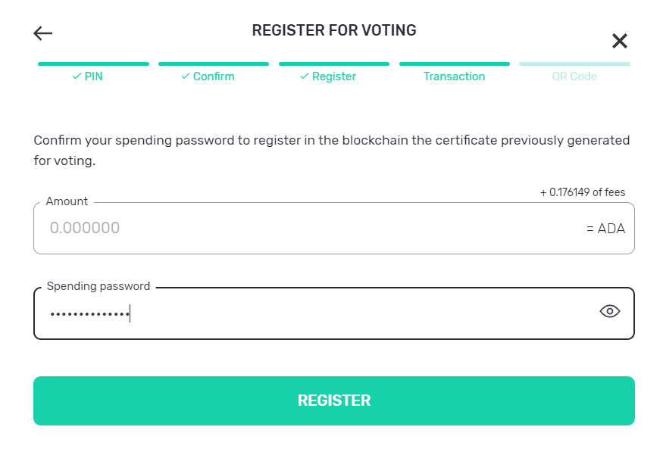Click the REGISTER FOR VOTING title
663x455 pixels.
333,31
